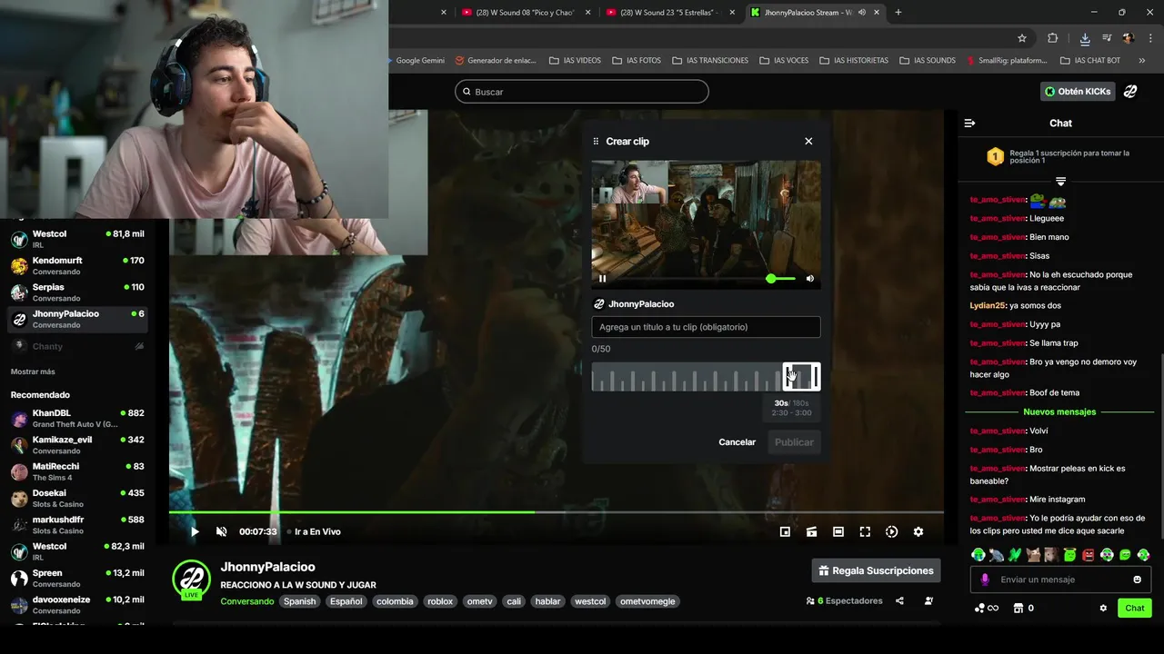This screenshot has width=1164, height=654.
Task: Bookmark this page with star icon
Action: click(1022, 38)
